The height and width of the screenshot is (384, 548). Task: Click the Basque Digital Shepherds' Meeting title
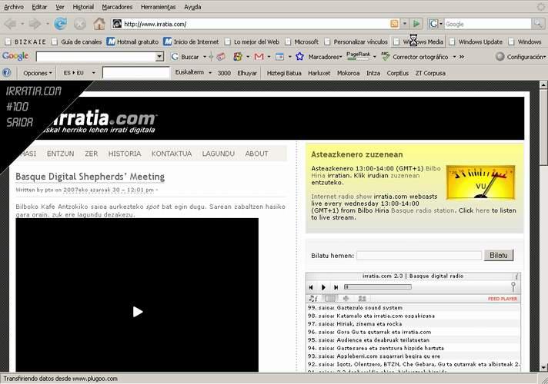(x=90, y=177)
